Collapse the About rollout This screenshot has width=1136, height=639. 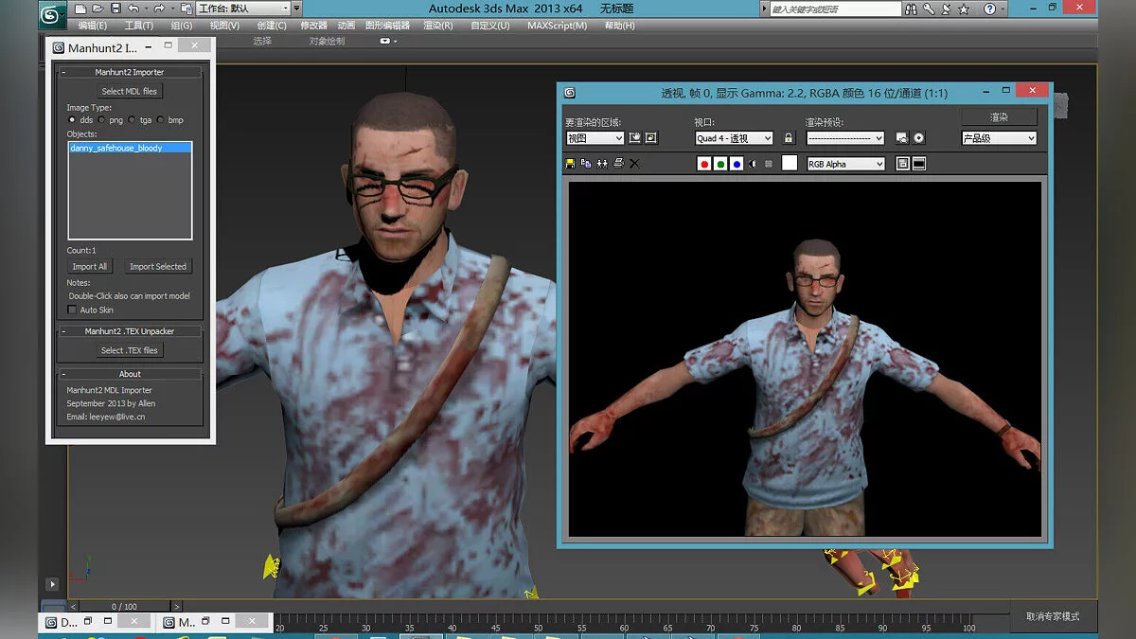tap(130, 374)
